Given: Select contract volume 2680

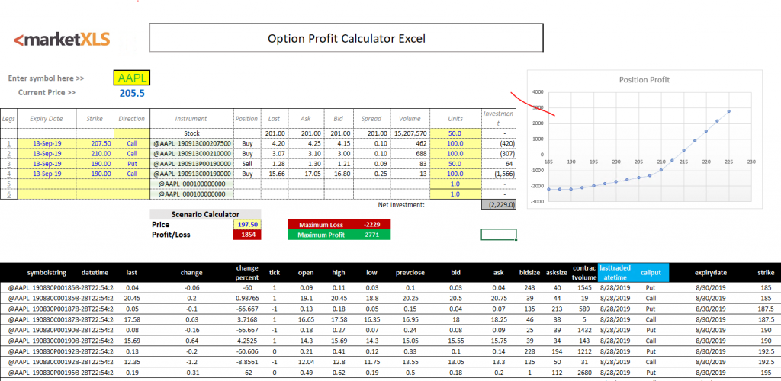Looking at the screenshot, I should (584, 372).
